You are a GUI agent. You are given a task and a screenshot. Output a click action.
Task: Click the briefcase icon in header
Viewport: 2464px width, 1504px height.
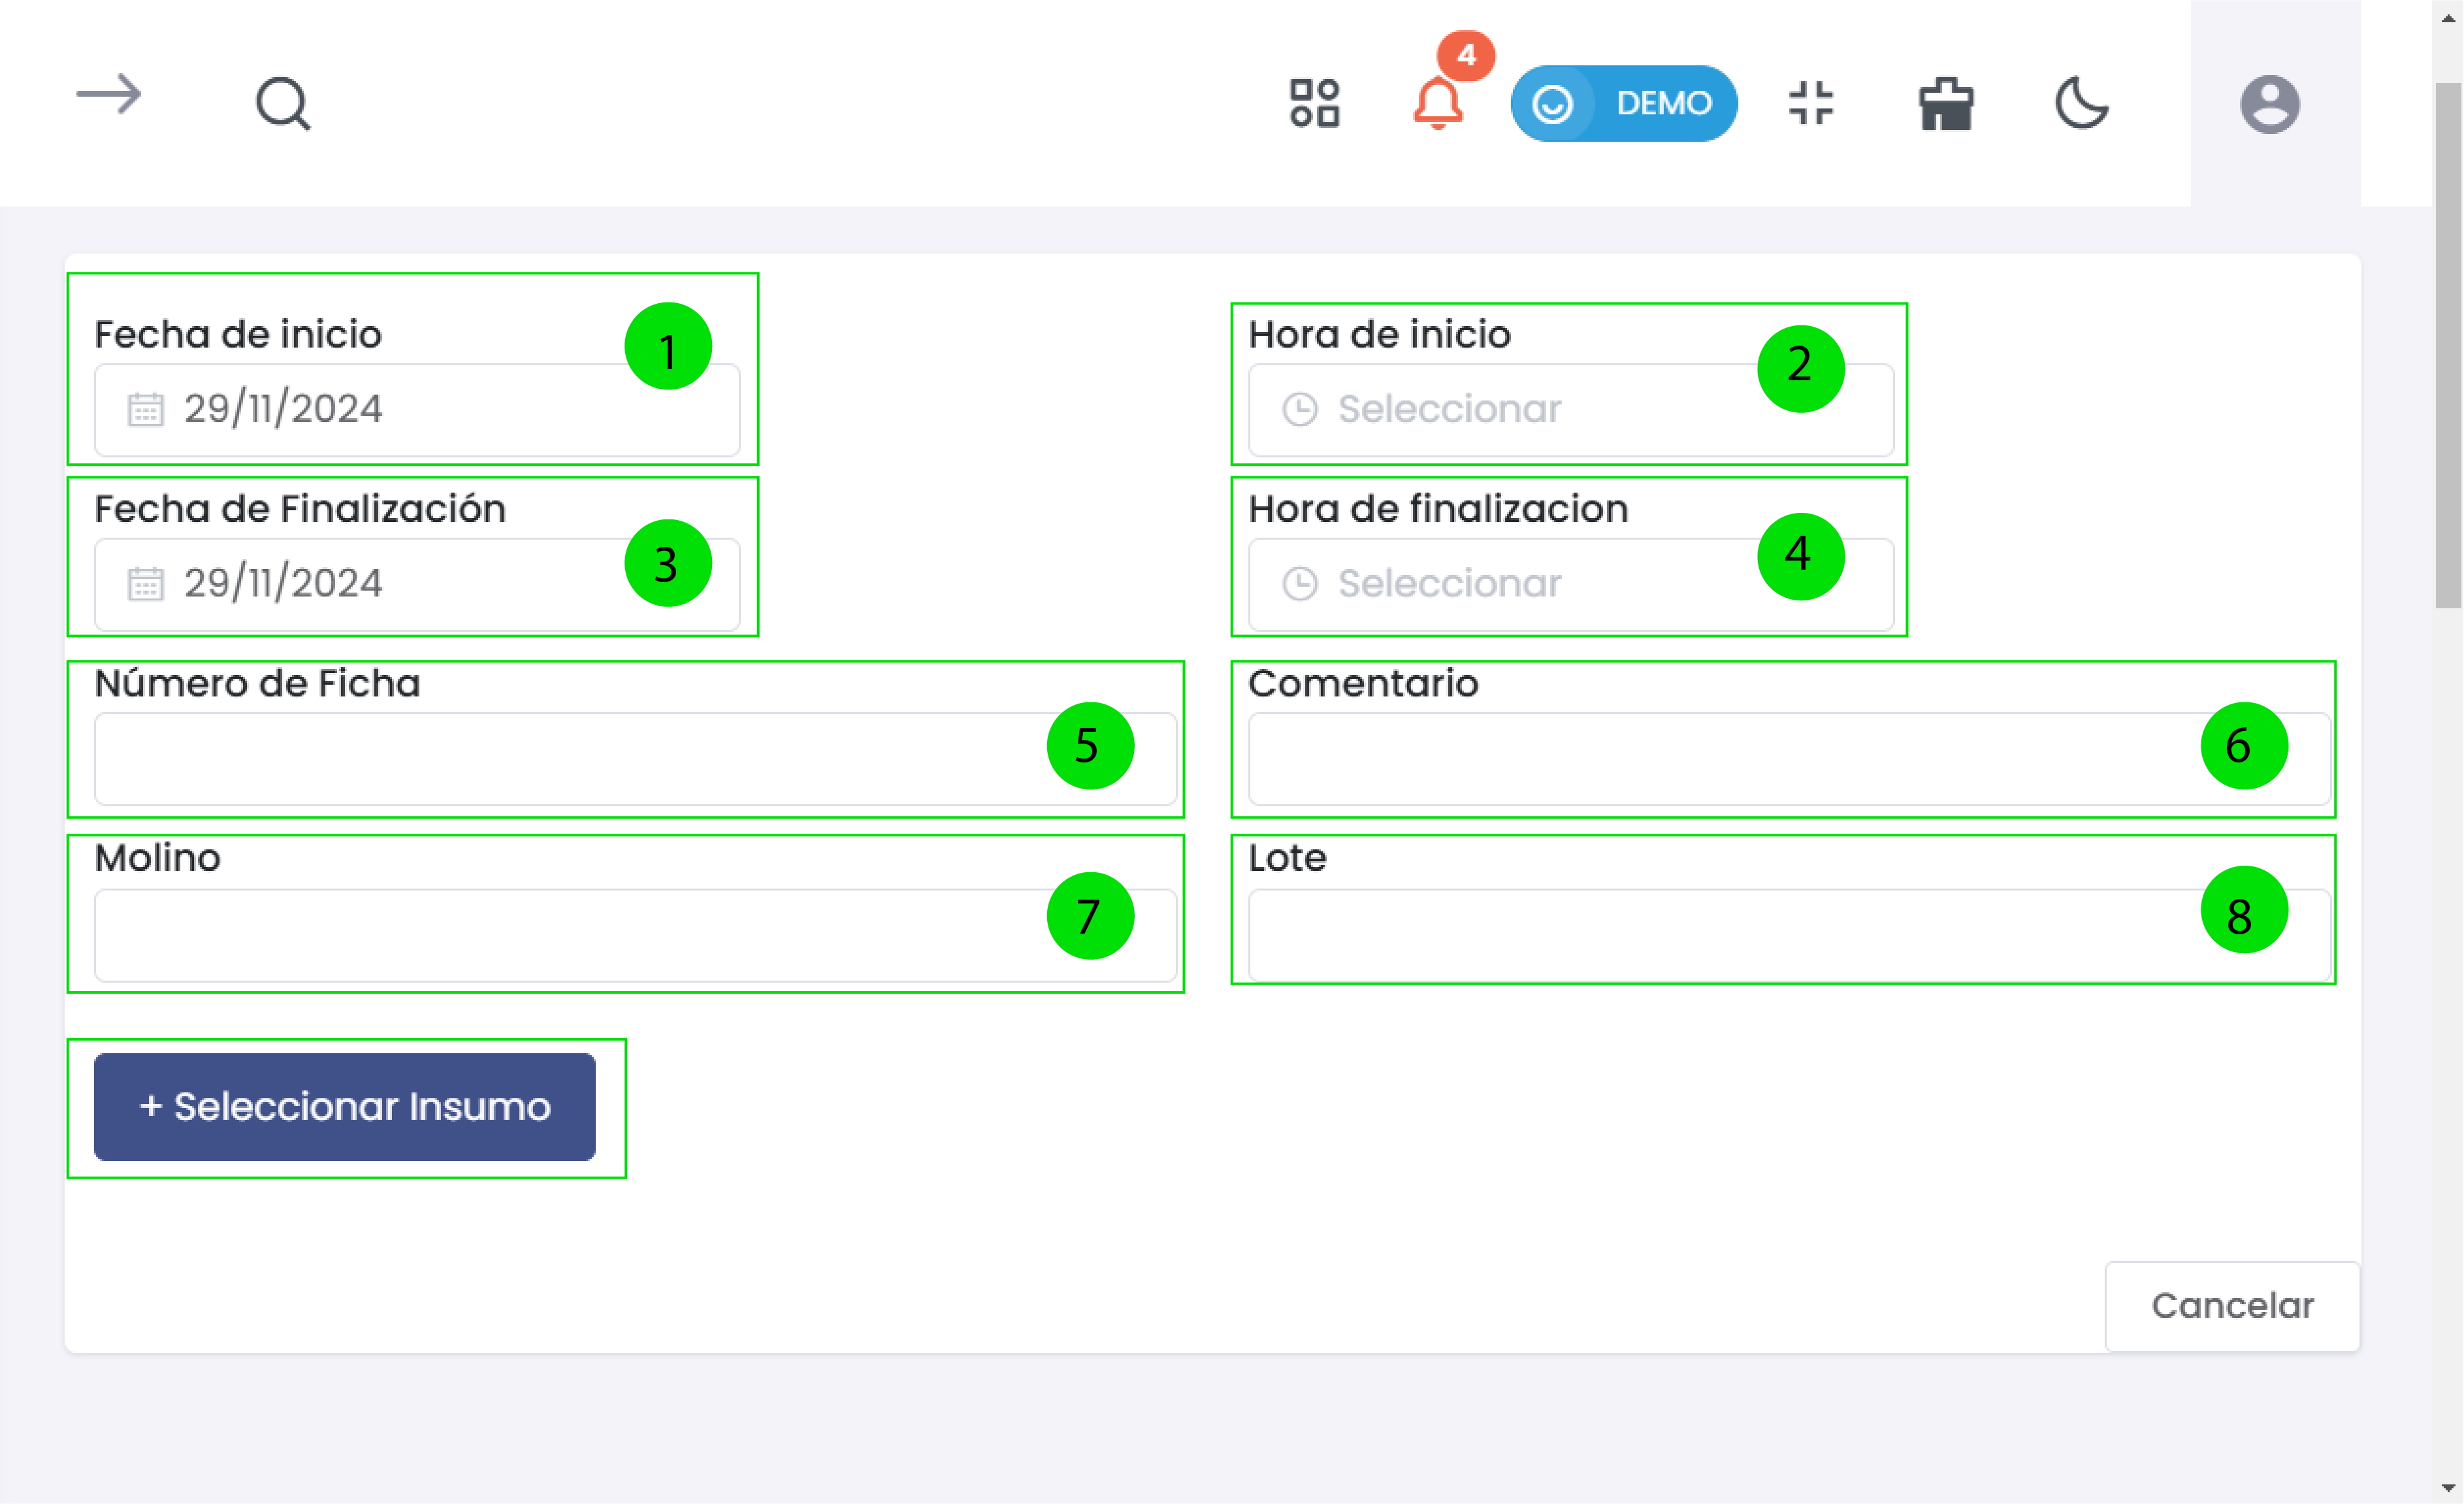pos(1945,104)
